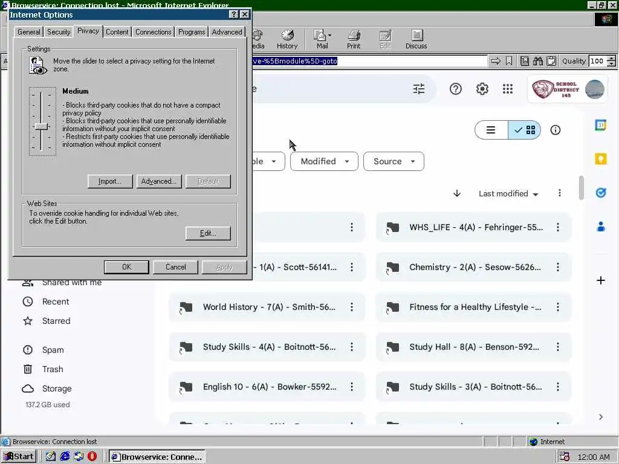The width and height of the screenshot is (619, 464).
Task: Open Last modified sort dropdown
Action: [508, 194]
